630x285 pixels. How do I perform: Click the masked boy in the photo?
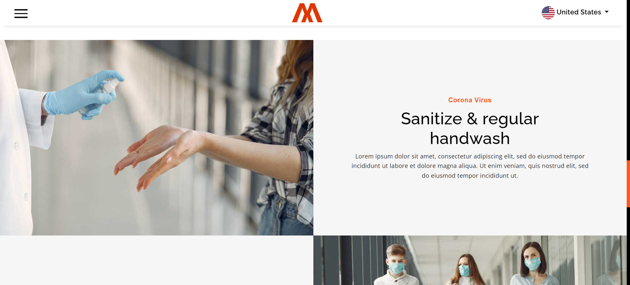397,265
